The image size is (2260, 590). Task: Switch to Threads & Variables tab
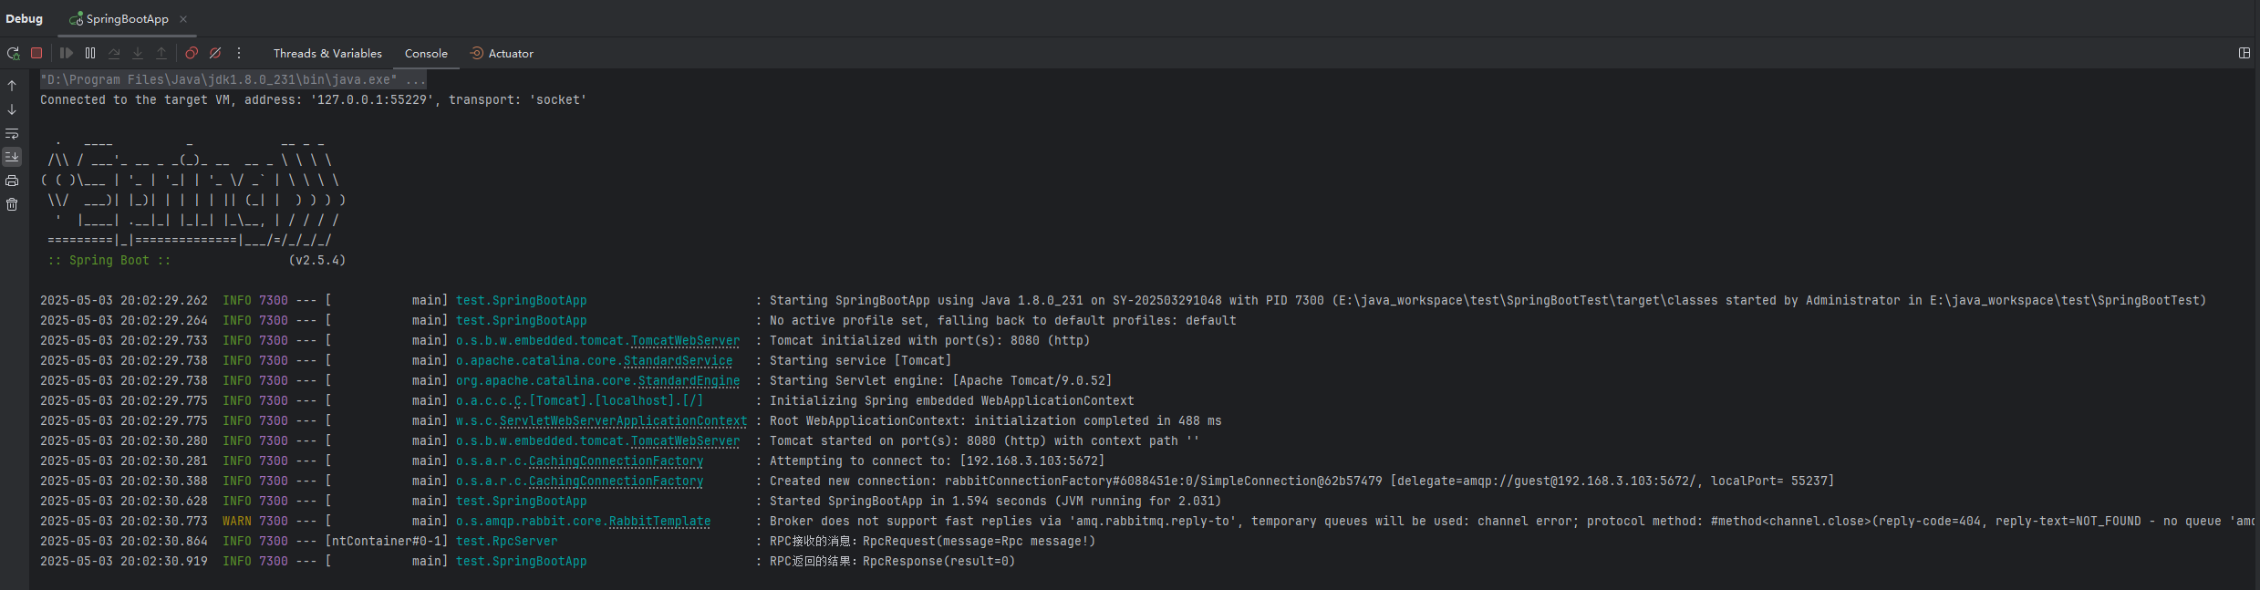click(327, 54)
